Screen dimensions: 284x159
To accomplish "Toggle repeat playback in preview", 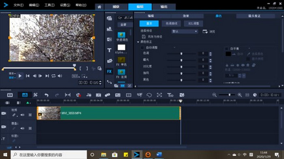I will 54,76.
